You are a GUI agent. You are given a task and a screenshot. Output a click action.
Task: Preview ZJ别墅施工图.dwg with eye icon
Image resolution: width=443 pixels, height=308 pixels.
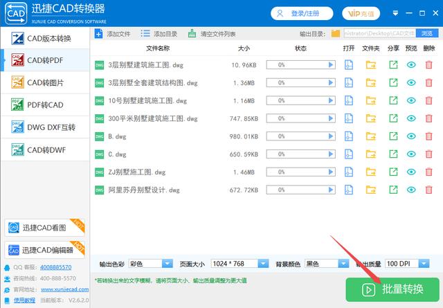(411, 172)
